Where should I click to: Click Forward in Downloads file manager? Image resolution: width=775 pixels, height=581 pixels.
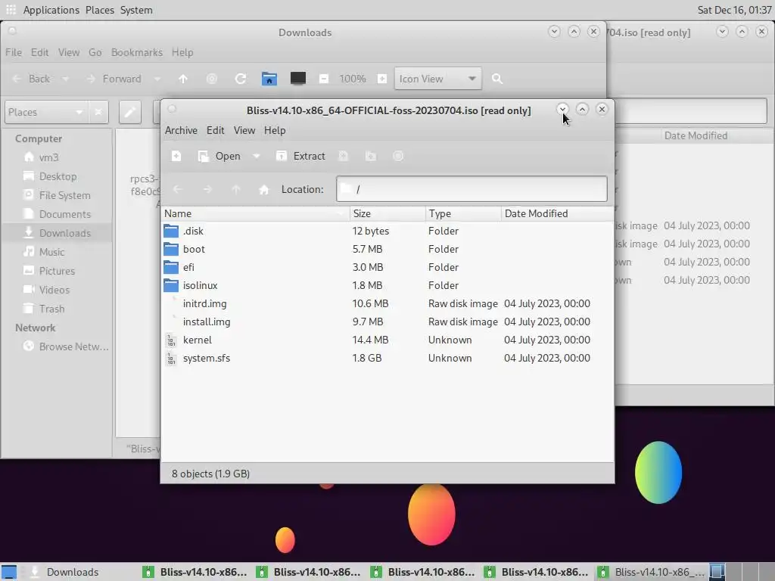(114, 79)
